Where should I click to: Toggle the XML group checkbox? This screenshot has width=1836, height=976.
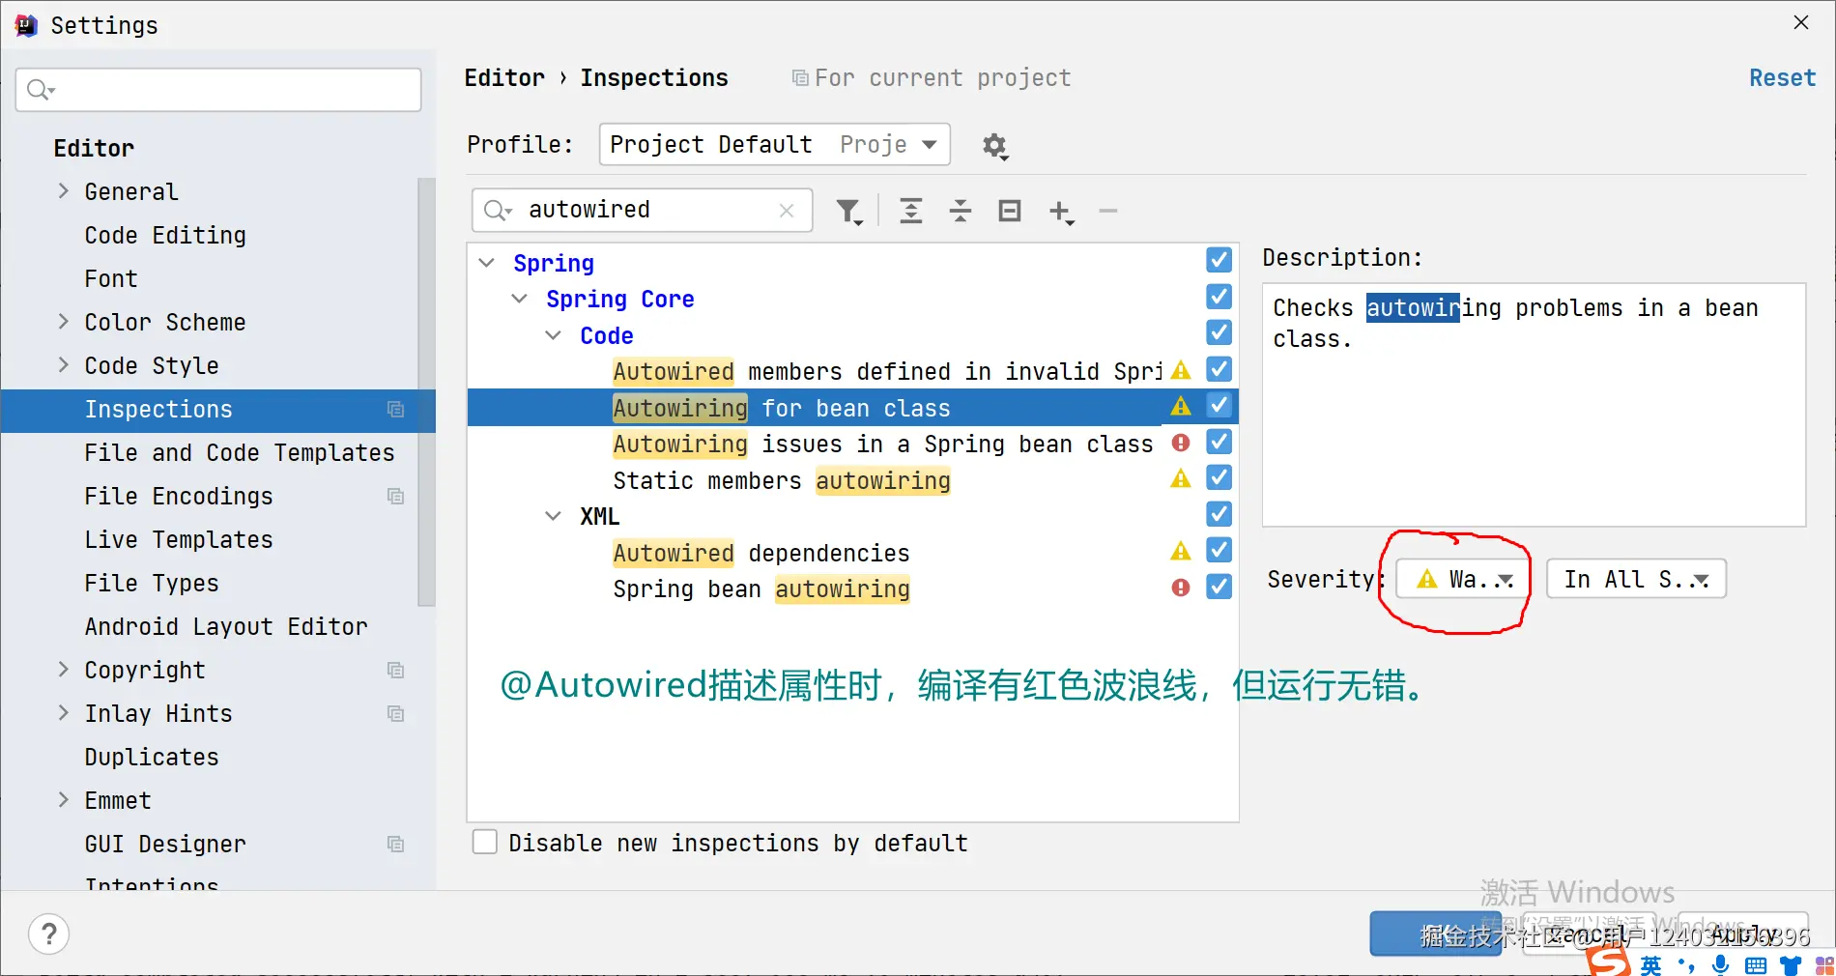[1219, 514]
